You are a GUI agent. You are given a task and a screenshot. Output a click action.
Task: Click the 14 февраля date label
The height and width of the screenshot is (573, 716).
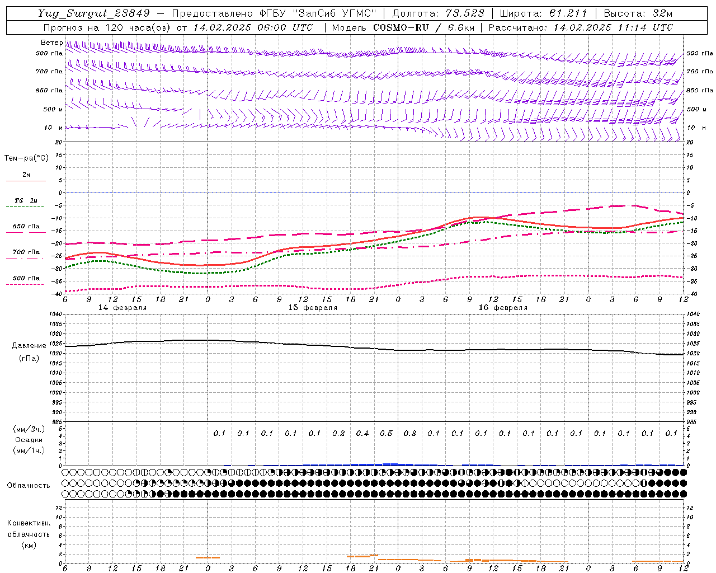(x=123, y=308)
